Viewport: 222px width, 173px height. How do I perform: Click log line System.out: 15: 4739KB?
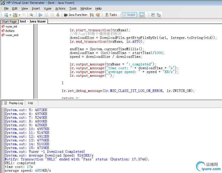click(x=27, y=148)
